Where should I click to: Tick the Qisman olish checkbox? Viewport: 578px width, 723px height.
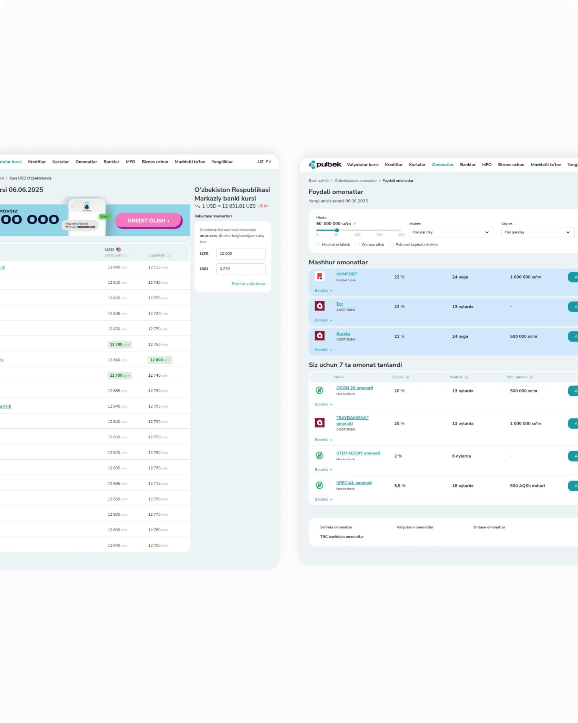click(x=357, y=245)
